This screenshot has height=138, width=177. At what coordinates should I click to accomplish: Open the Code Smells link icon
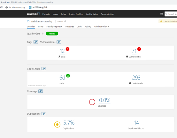pos(44,69)
